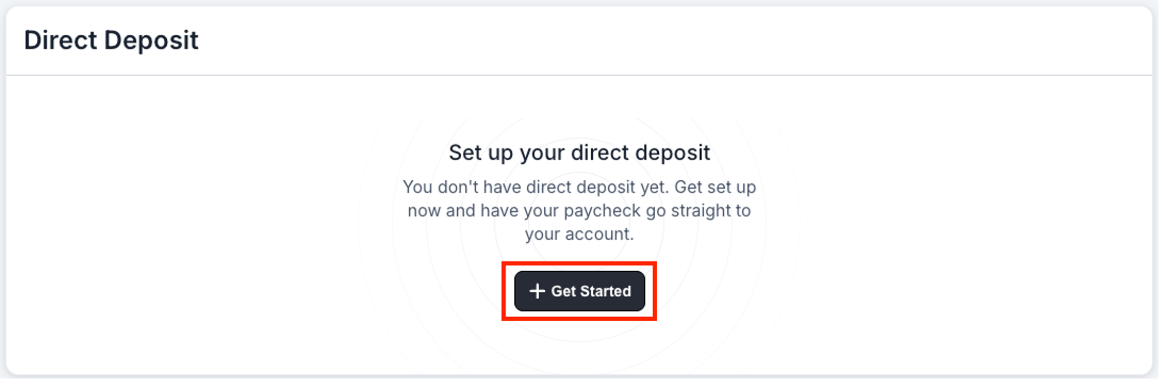Click the word "Deposit" in the header

coord(151,40)
